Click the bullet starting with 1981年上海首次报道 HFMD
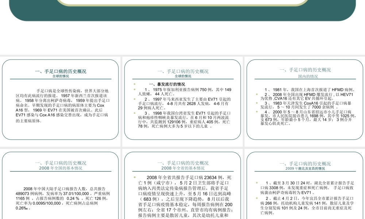This screenshot has width=365, height=219. [x=310, y=89]
